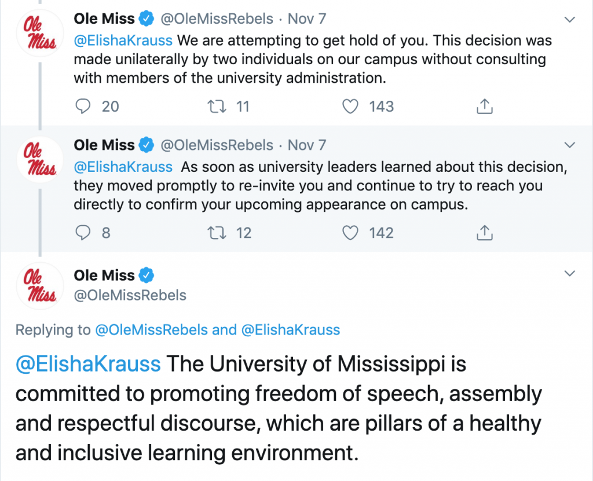This screenshot has width=593, height=481.
Task: Click the Nov 7 timestamp on the first tweet
Action: pos(307,19)
